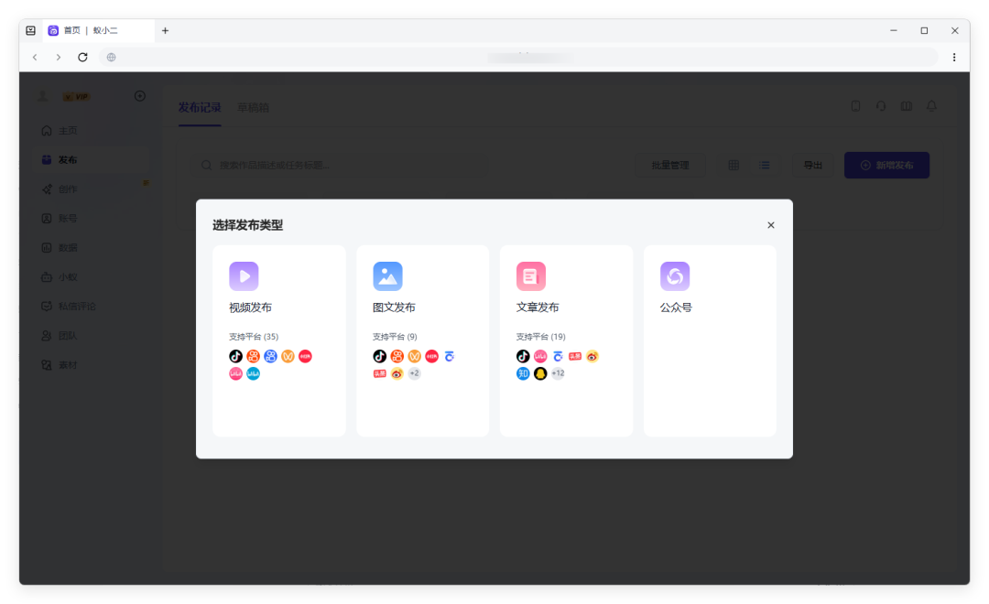Click the 支持平台 (19) text
Image resolution: width=989 pixels, height=604 pixels.
tap(540, 337)
